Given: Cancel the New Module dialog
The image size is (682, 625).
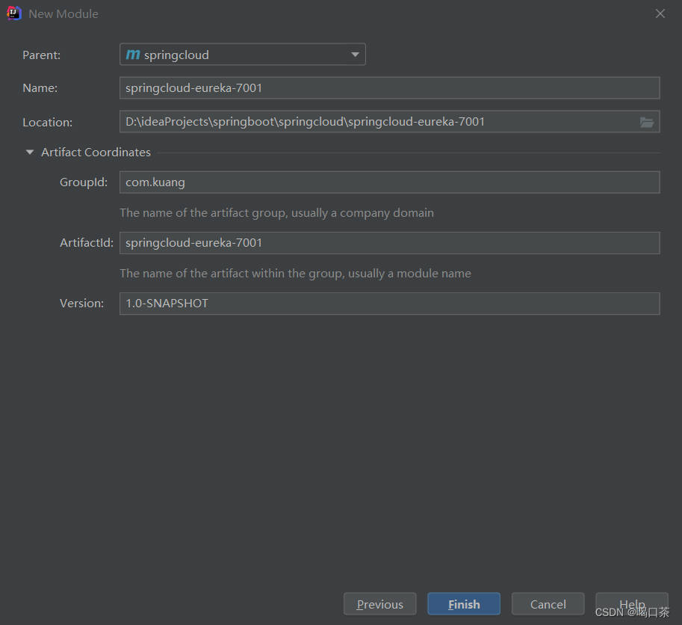Looking at the screenshot, I should [548, 603].
